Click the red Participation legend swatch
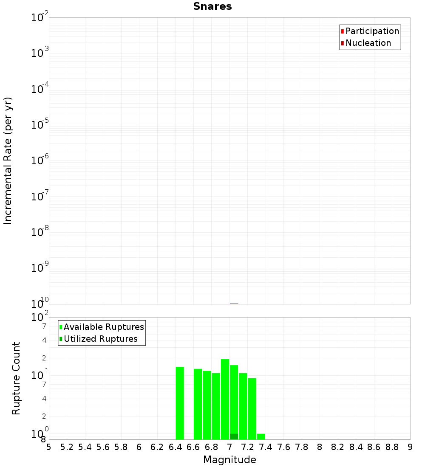 (343, 31)
